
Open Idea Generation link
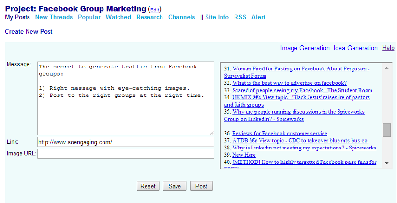pyautogui.click(x=355, y=48)
